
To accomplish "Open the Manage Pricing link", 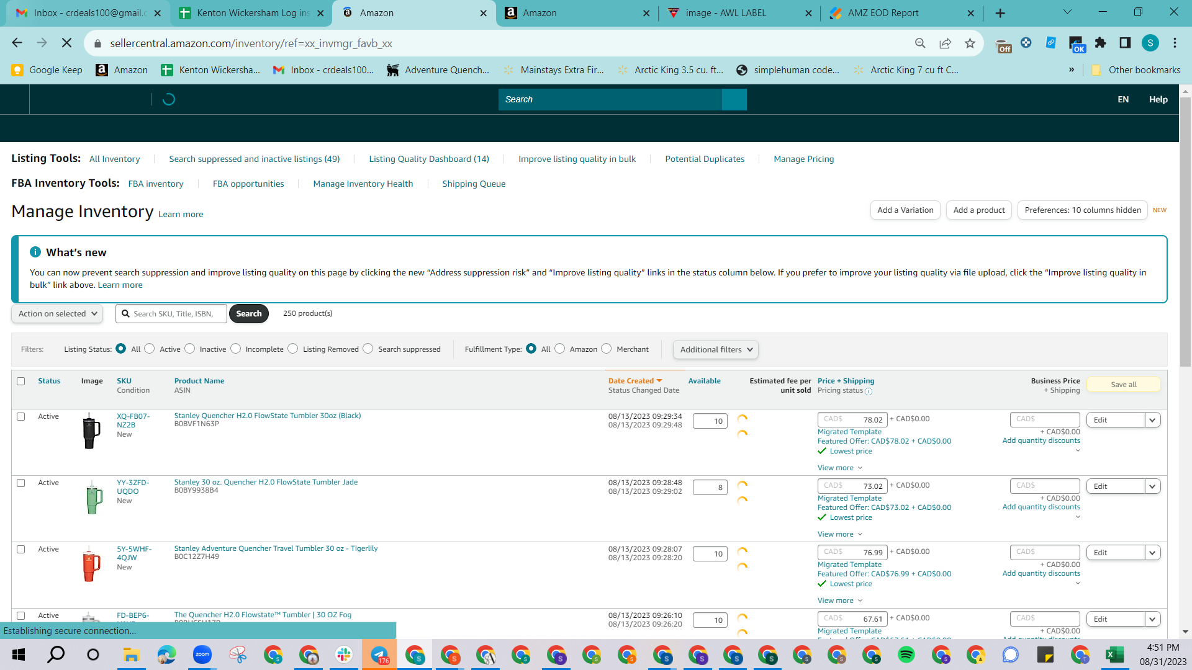I will [803, 159].
